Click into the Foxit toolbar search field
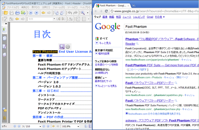The image size is (199, 130). click(40, 19)
